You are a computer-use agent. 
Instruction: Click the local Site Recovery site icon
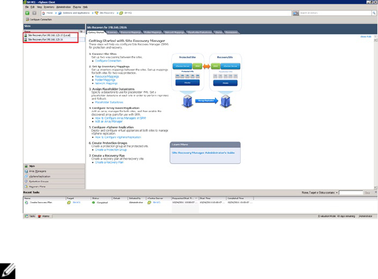coord(26,35)
